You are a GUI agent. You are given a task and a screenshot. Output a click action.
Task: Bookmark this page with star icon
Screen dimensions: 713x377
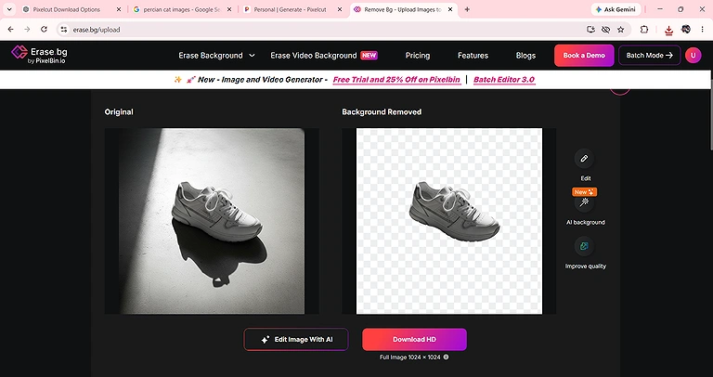click(x=621, y=29)
